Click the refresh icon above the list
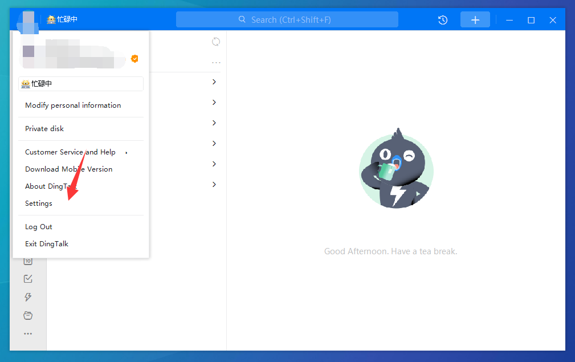The width and height of the screenshot is (575, 362). [216, 42]
